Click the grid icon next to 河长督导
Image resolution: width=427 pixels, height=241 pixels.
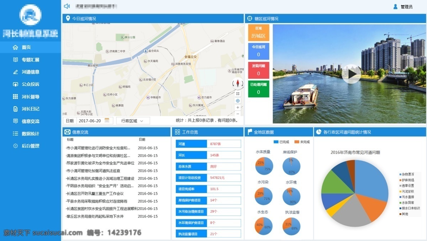click(x=15, y=96)
